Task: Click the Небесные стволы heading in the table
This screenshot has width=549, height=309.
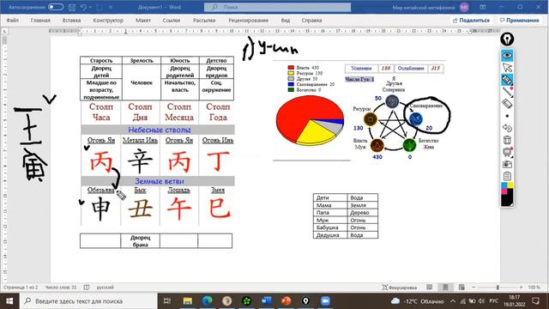Action: point(160,130)
